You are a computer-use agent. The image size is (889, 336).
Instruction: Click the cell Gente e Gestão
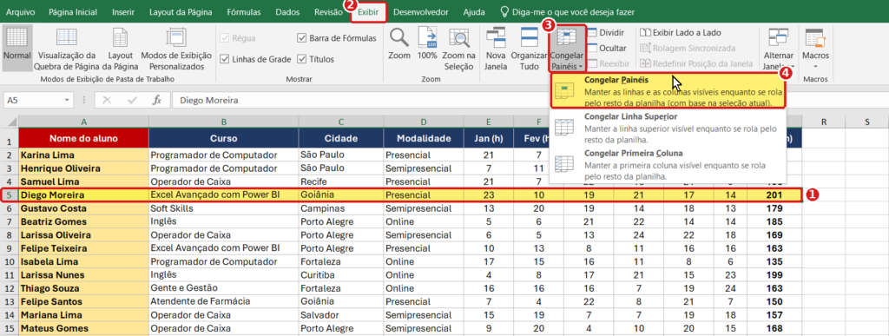(224, 288)
